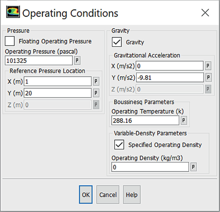The image size is (220, 212).
Task: Click parameter icon beside Operating Temperature
Action: (x=184, y=120)
